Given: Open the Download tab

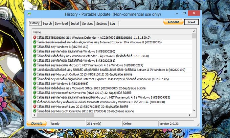Looking at the screenshot, I should point(61,23).
